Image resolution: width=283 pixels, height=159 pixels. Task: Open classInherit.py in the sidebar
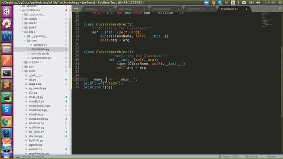(x=38, y=110)
